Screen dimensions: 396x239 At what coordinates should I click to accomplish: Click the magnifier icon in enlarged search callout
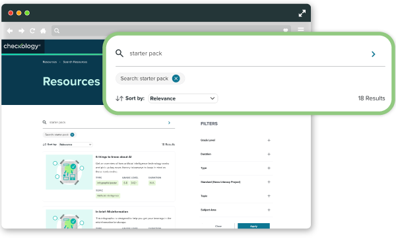(x=119, y=53)
